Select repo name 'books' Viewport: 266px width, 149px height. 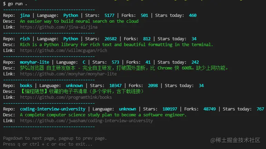26,86
